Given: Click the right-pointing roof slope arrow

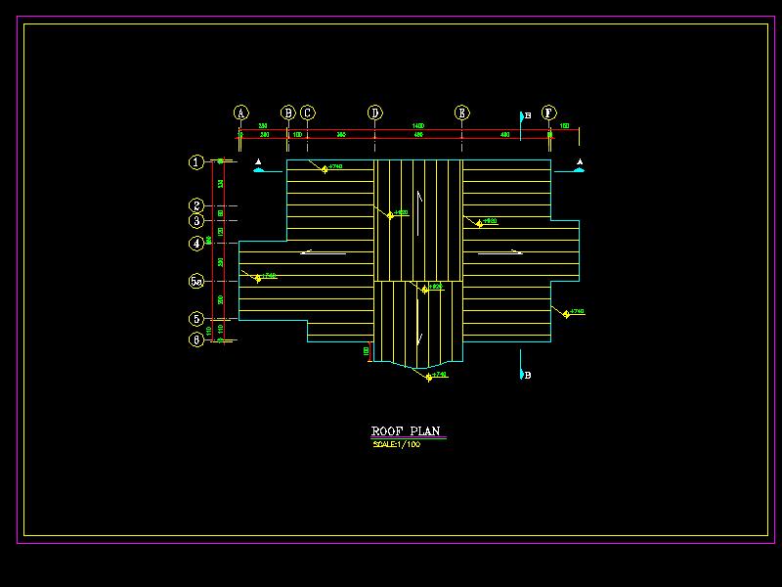Looking at the screenshot, I should [500, 252].
